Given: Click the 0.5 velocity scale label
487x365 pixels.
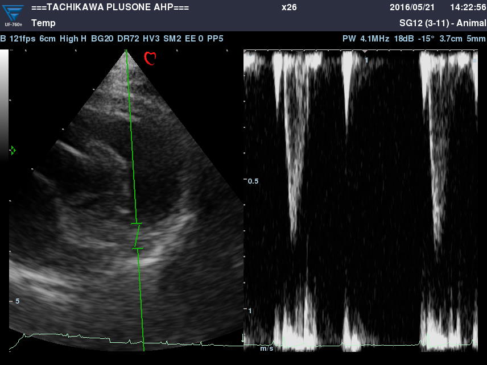Looking at the screenshot, I should (x=253, y=181).
